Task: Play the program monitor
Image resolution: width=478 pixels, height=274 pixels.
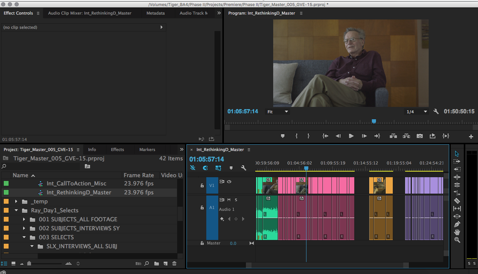Action: pyautogui.click(x=351, y=136)
